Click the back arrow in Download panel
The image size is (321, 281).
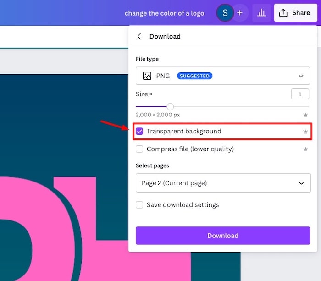pos(139,36)
